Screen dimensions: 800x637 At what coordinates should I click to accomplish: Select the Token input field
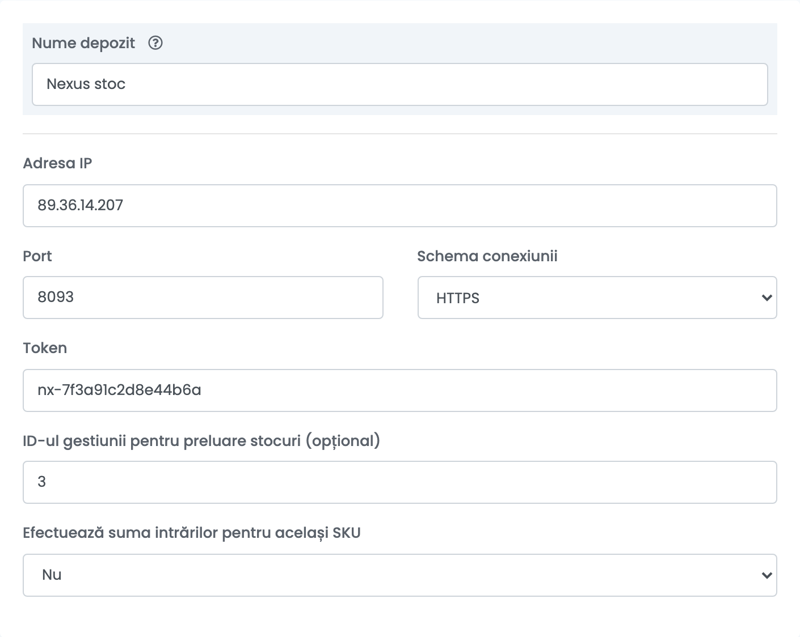point(400,390)
